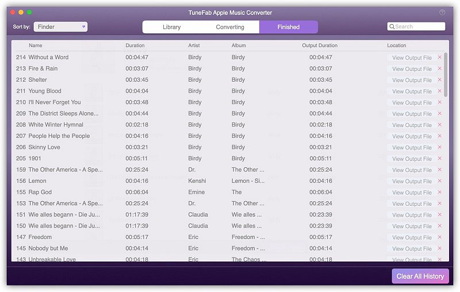
Task: Click artist Kenshi in Lemon row
Action: click(x=197, y=181)
